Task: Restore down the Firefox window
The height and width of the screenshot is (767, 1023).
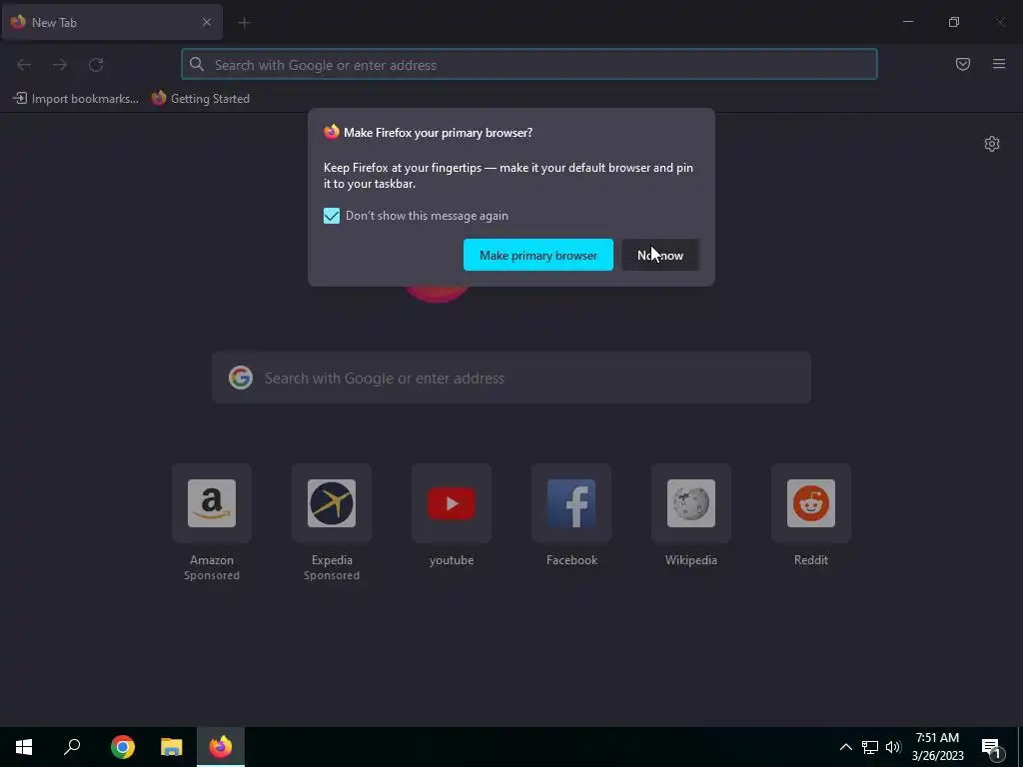Action: click(954, 22)
